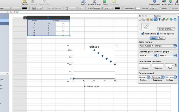Switch to Sheet inspector tab

click(144, 19)
